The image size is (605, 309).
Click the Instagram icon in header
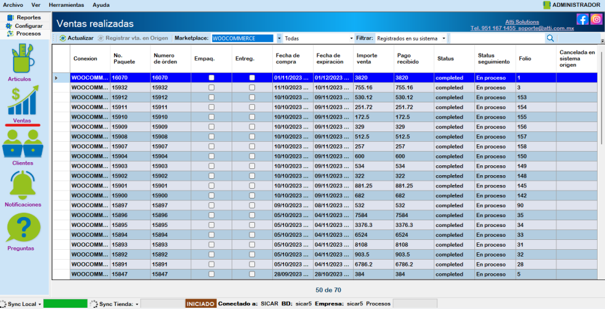click(x=596, y=19)
